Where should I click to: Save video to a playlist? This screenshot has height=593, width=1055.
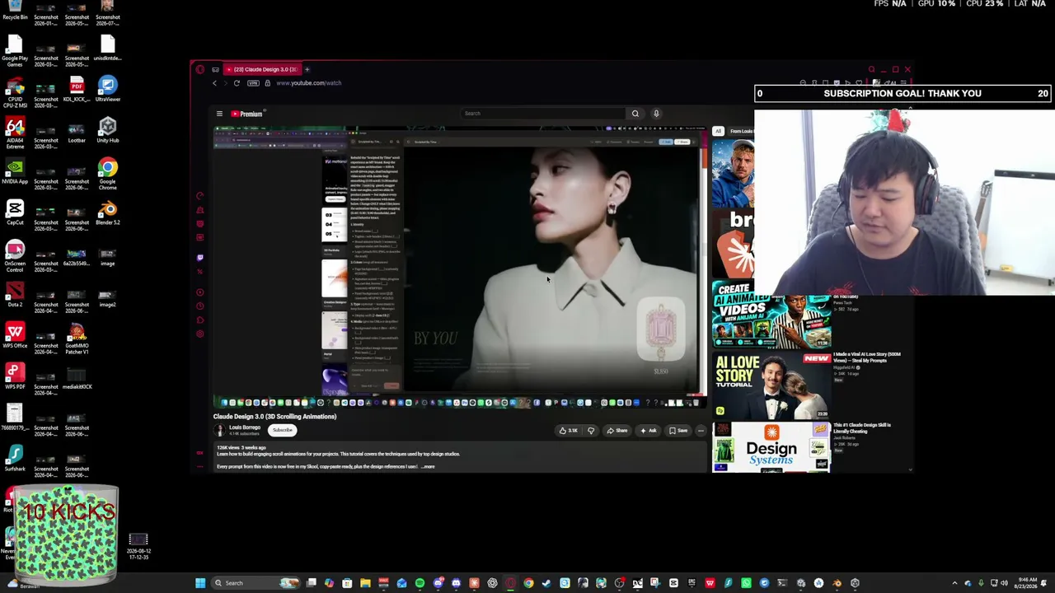(678, 431)
